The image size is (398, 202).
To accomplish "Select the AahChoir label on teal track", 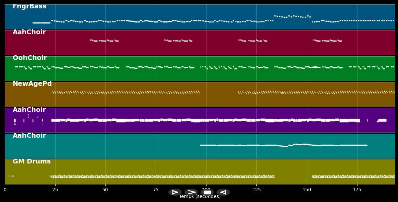I will (x=29, y=136).
